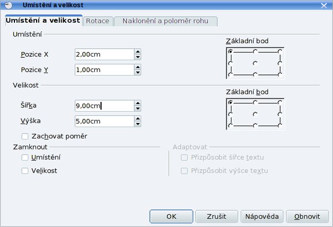Decrease Šířka using down arrow
Image resolution: width=333 pixels, height=227 pixels.
[x=138, y=109]
